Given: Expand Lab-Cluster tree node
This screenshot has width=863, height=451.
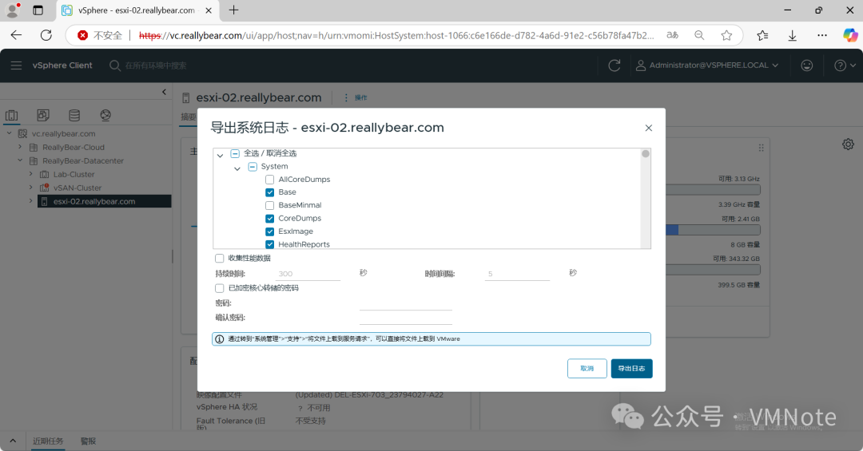Looking at the screenshot, I should [x=31, y=174].
